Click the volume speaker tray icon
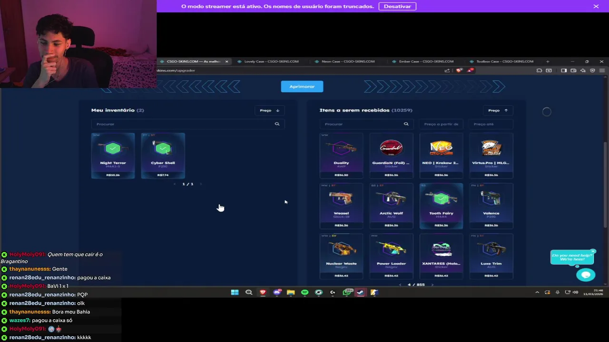Screen dimensions: 609x342 point(575,292)
